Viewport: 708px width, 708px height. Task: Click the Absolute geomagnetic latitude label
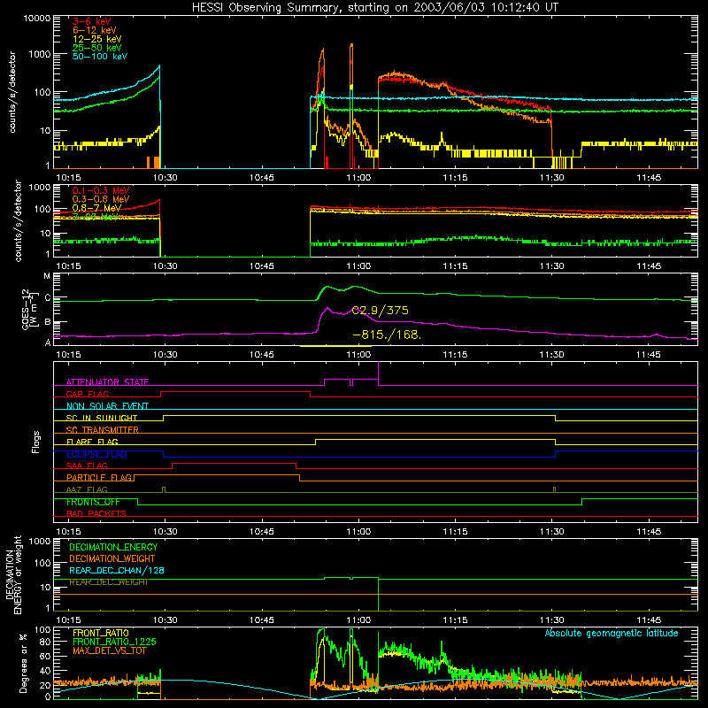(x=612, y=633)
